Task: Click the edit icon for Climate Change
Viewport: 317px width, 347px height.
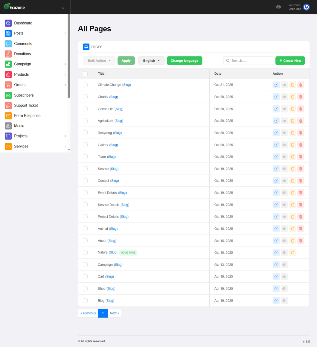Action: coord(276,85)
